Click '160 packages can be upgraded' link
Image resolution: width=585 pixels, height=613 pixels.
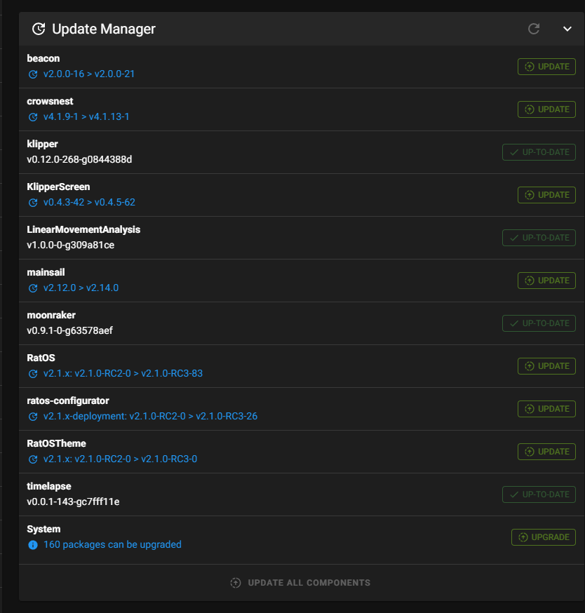(113, 545)
